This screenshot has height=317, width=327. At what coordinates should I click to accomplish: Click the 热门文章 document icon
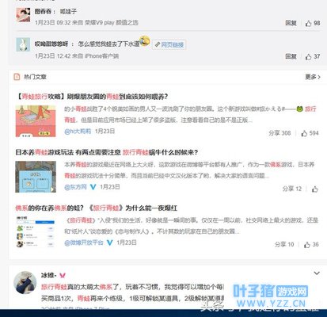pos(17,77)
